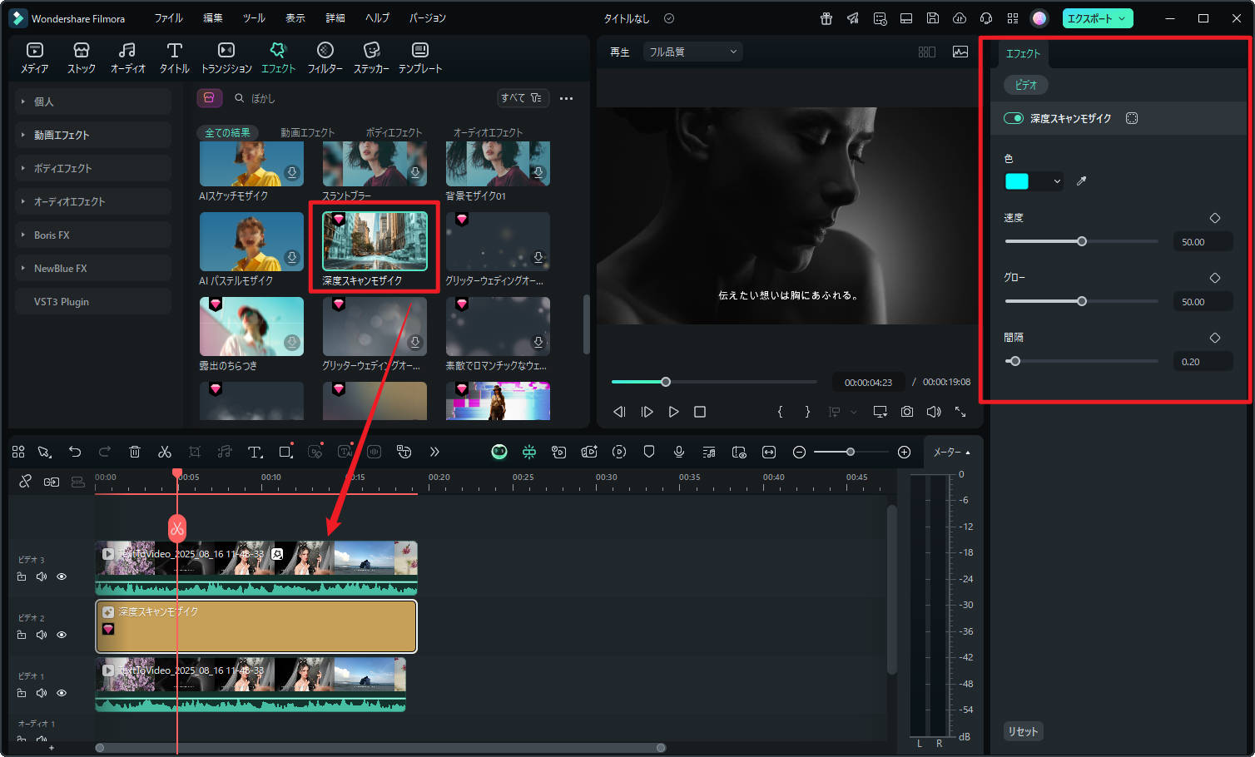This screenshot has height=757, width=1255.
Task: Enter fullscreen preview mode
Action: pos(960,412)
